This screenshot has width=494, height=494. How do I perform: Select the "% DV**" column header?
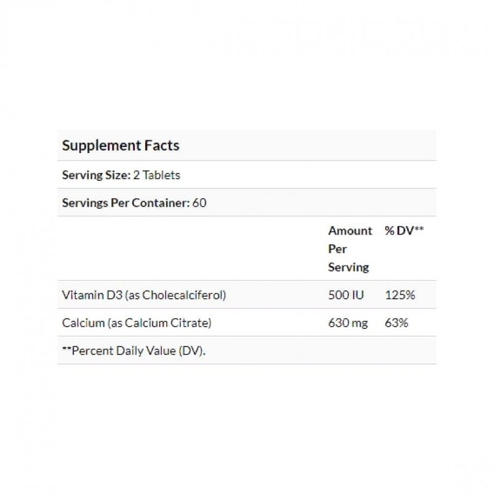pos(404,231)
